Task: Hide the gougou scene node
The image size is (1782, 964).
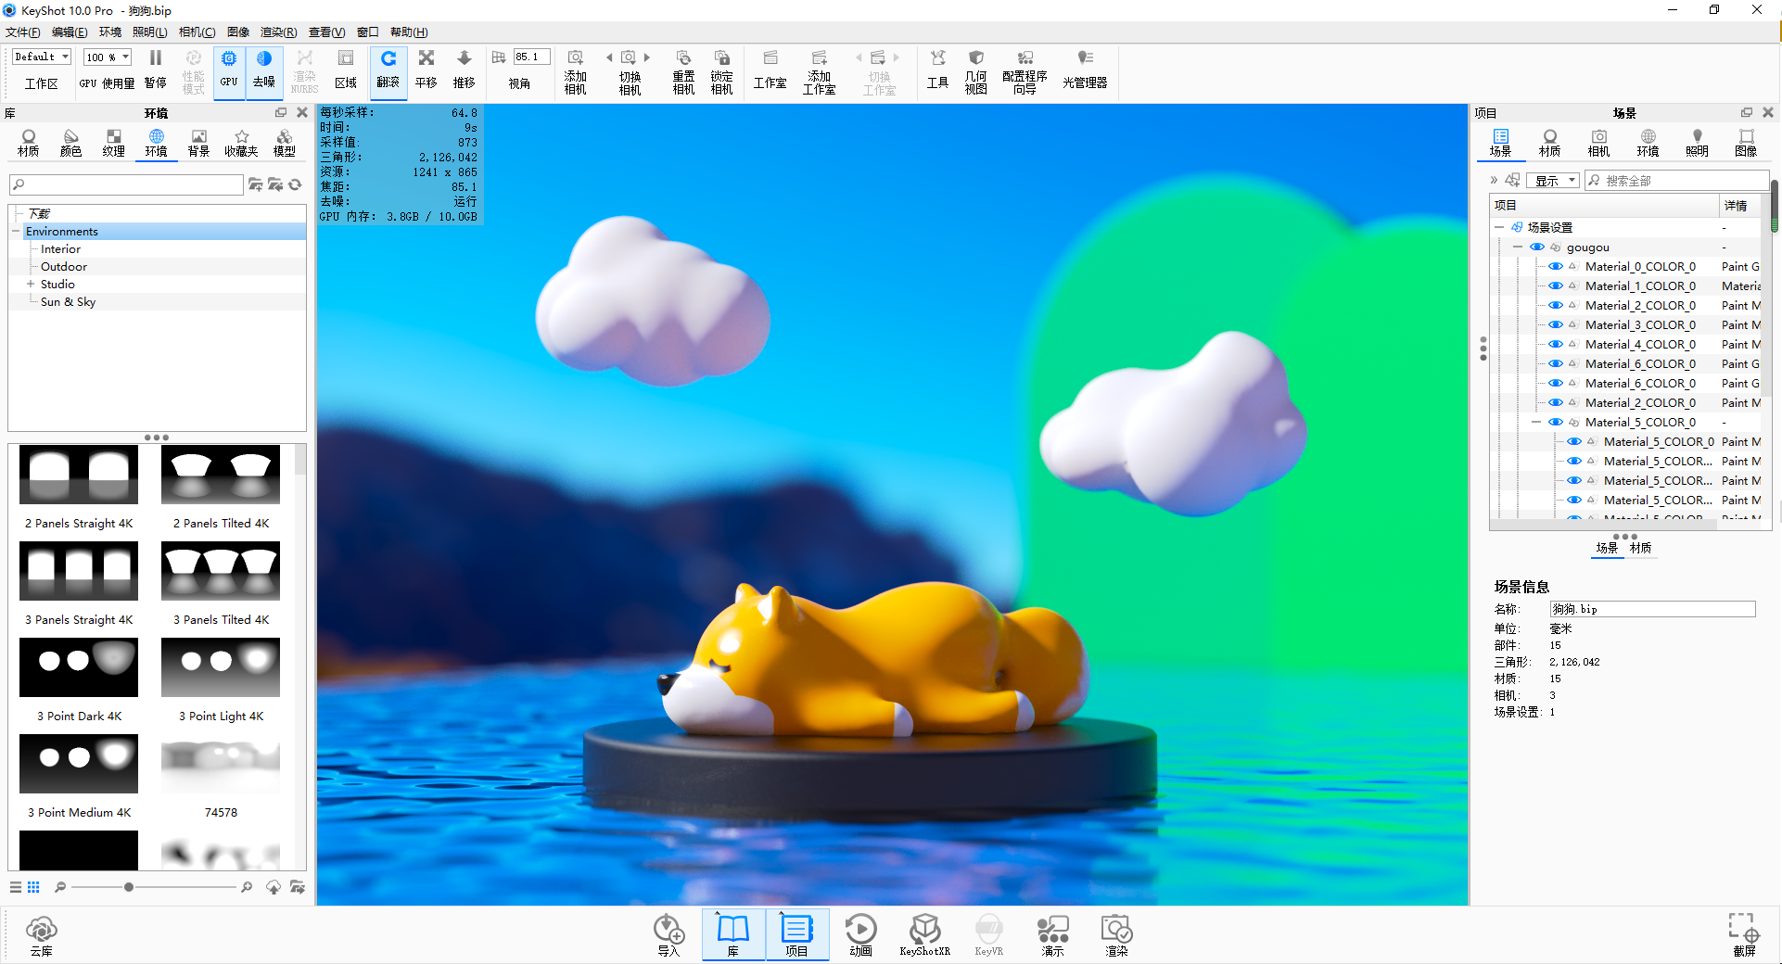Action: pyautogui.click(x=1537, y=247)
